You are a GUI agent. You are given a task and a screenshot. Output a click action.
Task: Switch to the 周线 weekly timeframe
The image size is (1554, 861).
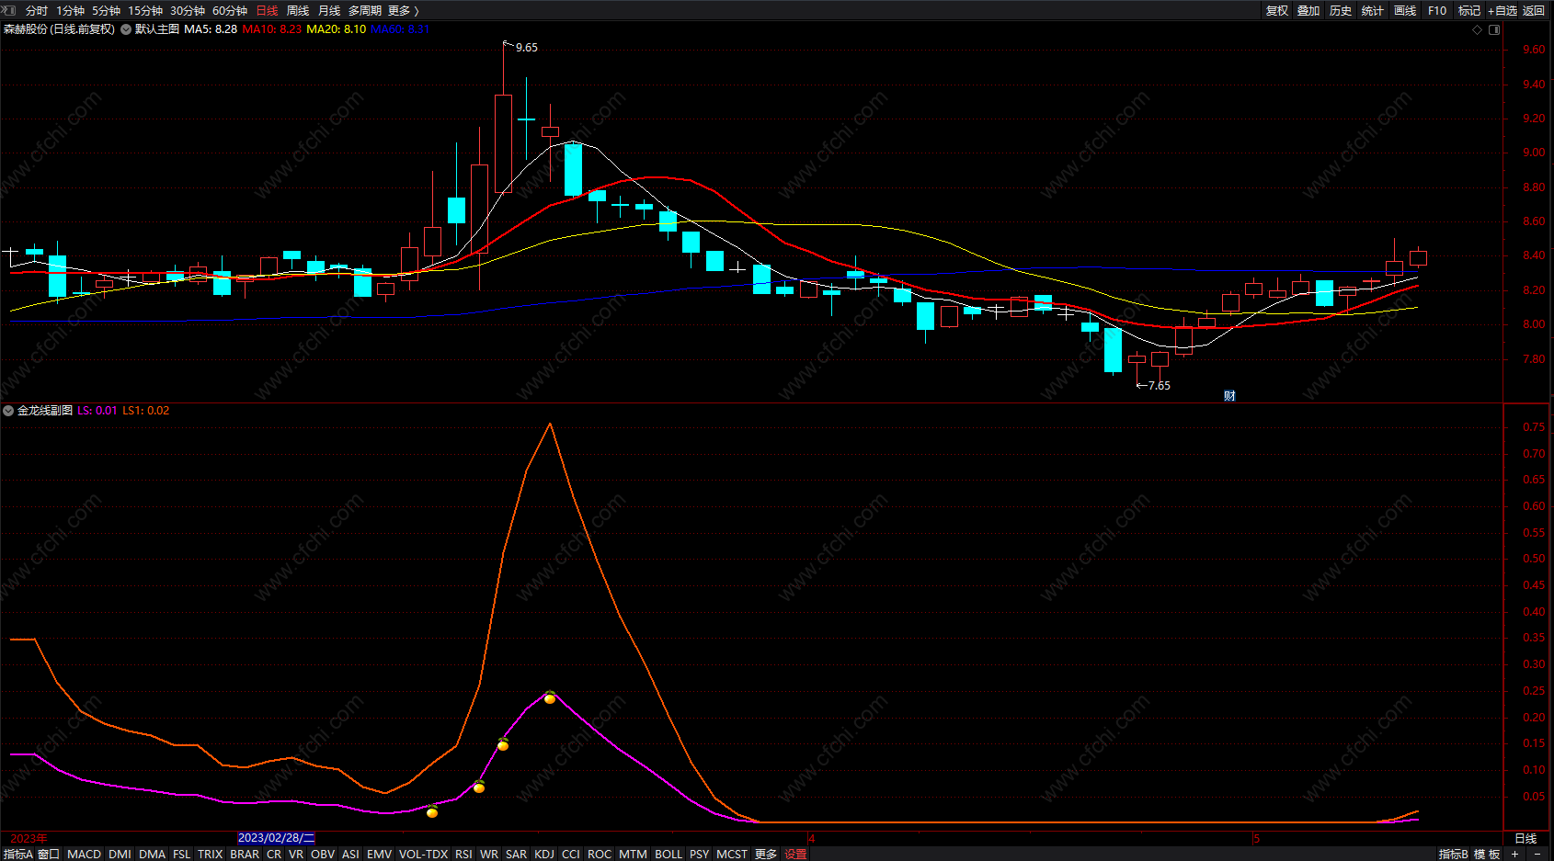click(x=298, y=10)
